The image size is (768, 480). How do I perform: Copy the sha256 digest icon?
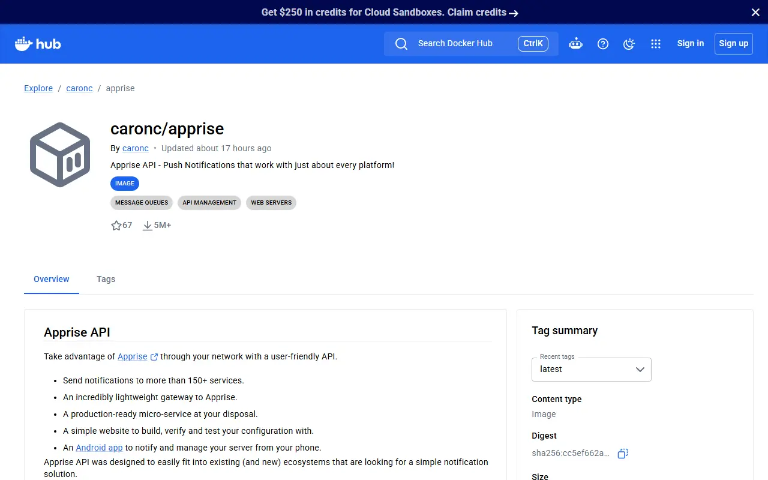click(x=623, y=454)
